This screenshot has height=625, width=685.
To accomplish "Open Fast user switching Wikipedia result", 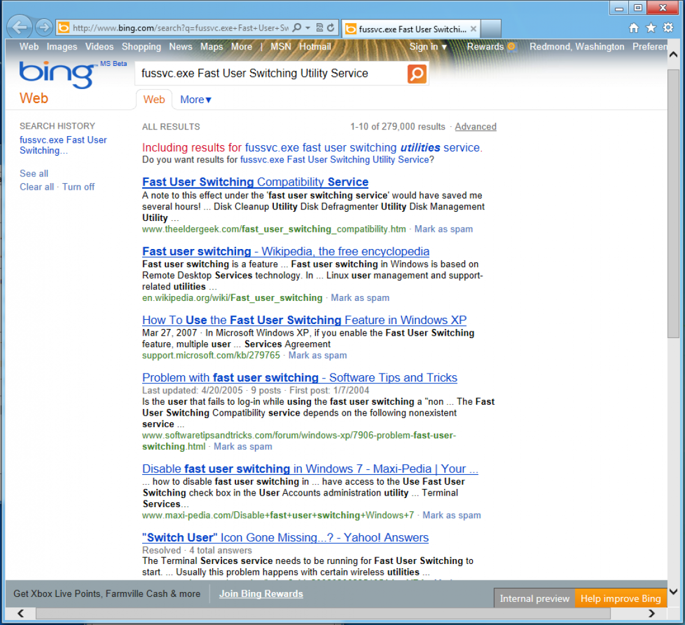I will coord(285,251).
